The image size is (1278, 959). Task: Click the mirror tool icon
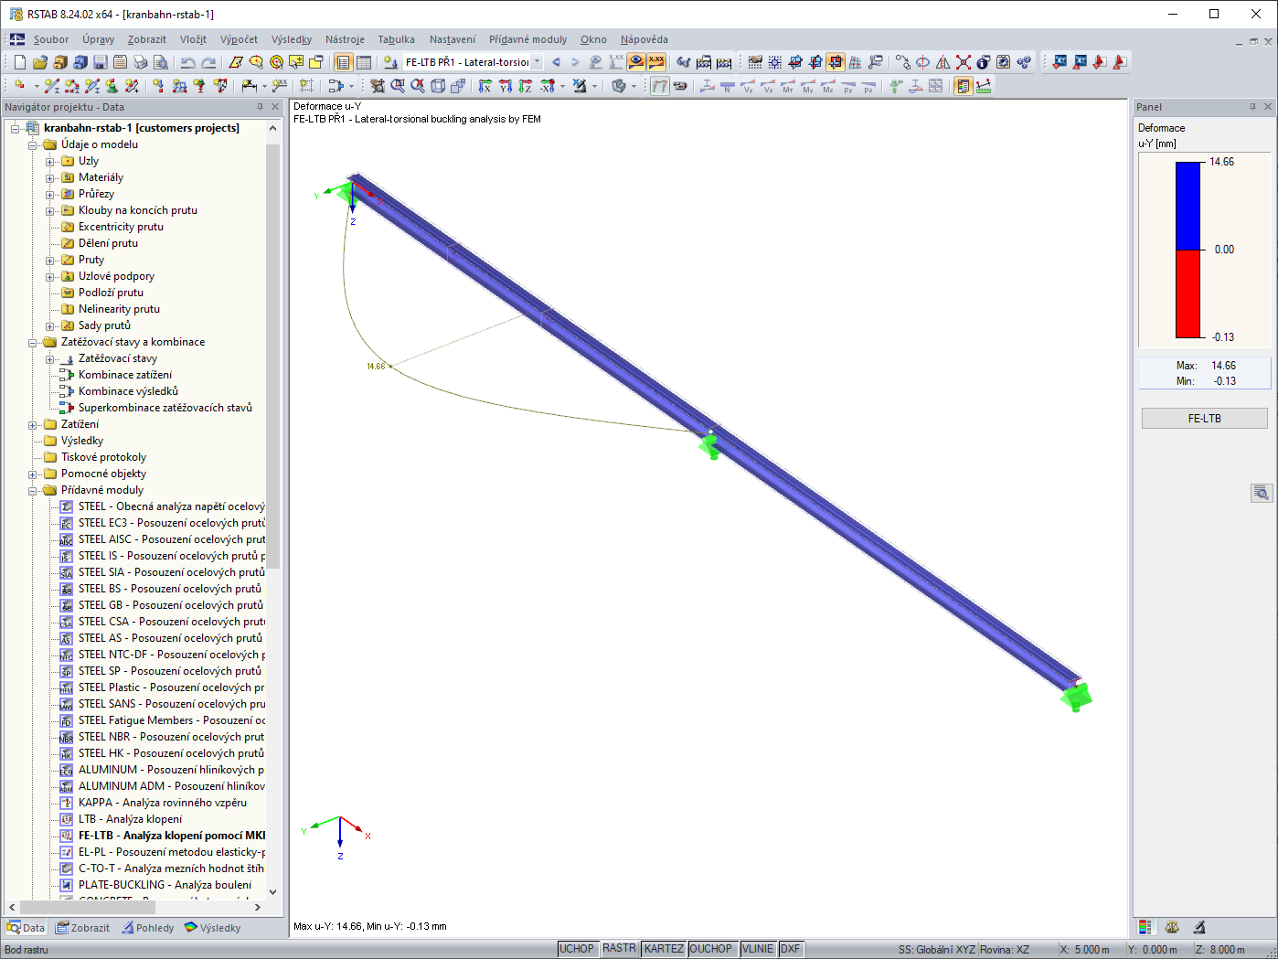click(x=943, y=62)
